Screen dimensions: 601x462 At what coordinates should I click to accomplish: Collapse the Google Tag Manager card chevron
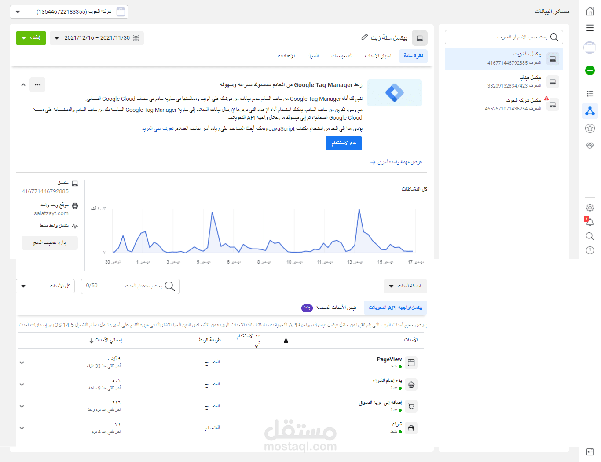tap(23, 84)
